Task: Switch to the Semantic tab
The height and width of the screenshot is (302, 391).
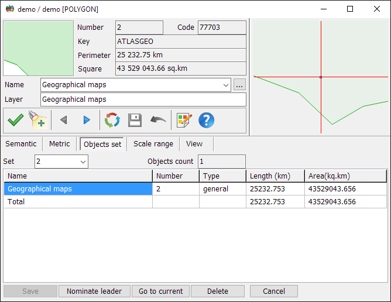Action: pyautogui.click(x=21, y=144)
